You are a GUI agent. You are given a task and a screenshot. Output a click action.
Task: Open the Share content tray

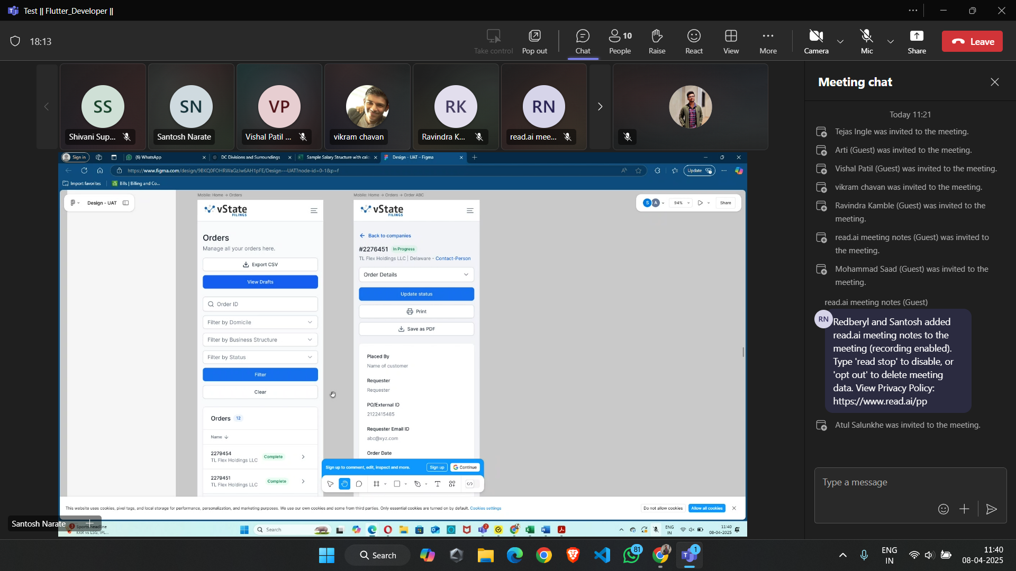click(917, 41)
